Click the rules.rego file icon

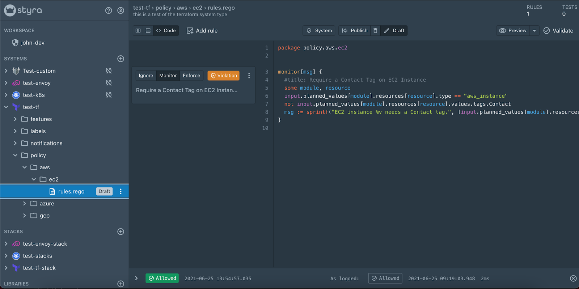point(52,191)
